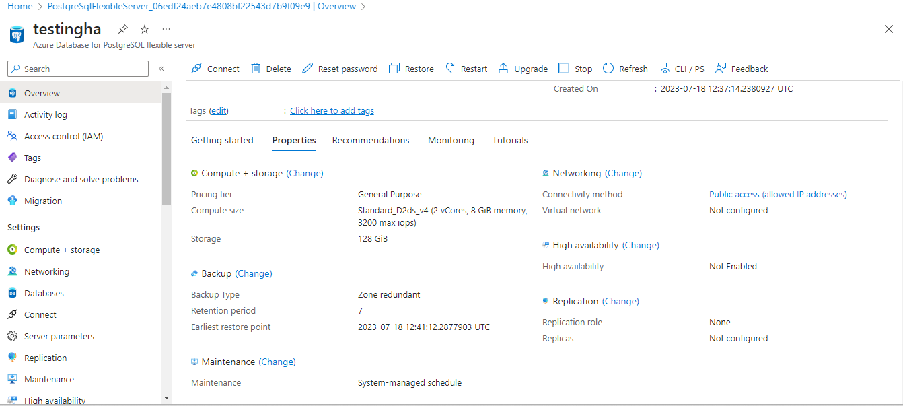Viewport: 903px width, 406px height.
Task: Click the 'Click here to add tags' link
Action: (x=332, y=110)
